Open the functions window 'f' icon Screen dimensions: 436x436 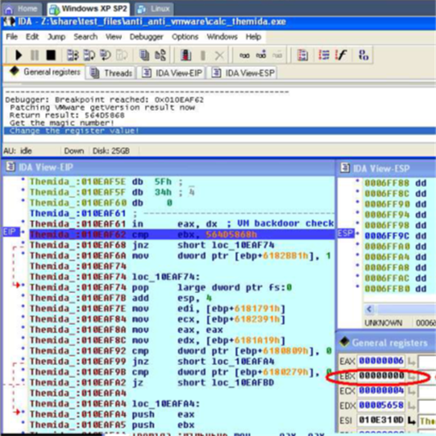click(341, 55)
